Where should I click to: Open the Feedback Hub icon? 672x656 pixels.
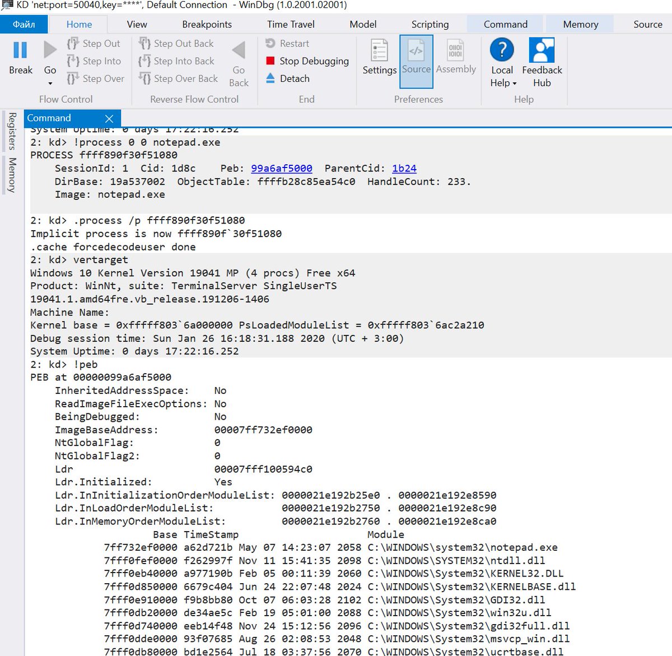click(542, 50)
